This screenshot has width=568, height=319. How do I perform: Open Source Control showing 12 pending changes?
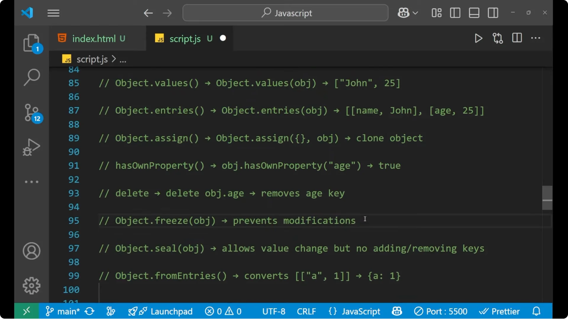click(32, 113)
